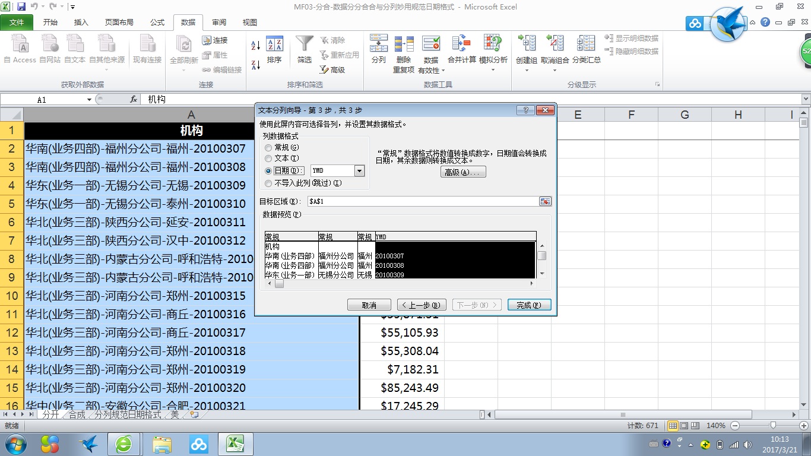Image resolution: width=811 pixels, height=456 pixels.
Task: Click the file explorer folder taskbar icon
Action: click(162, 444)
